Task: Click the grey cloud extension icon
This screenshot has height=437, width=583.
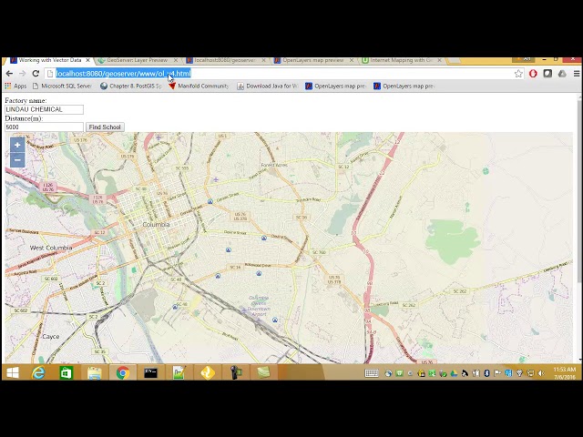Action: tap(562, 74)
